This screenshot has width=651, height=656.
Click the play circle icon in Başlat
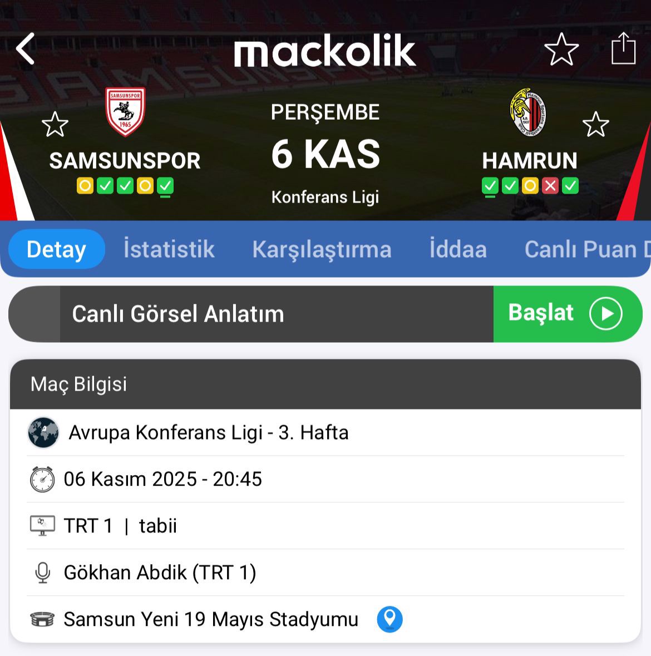[x=606, y=313]
